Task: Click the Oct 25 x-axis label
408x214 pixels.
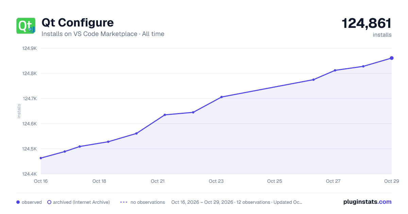Action: pos(275,181)
